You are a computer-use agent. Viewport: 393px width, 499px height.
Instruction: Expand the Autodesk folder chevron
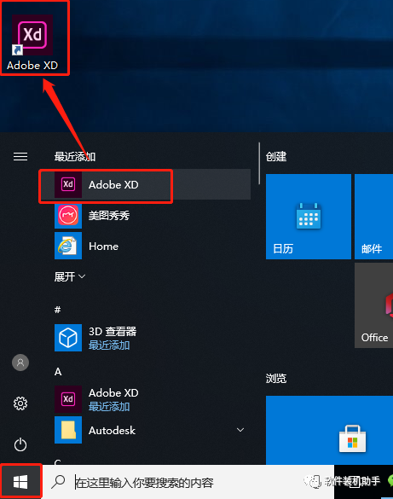pyautogui.click(x=240, y=430)
